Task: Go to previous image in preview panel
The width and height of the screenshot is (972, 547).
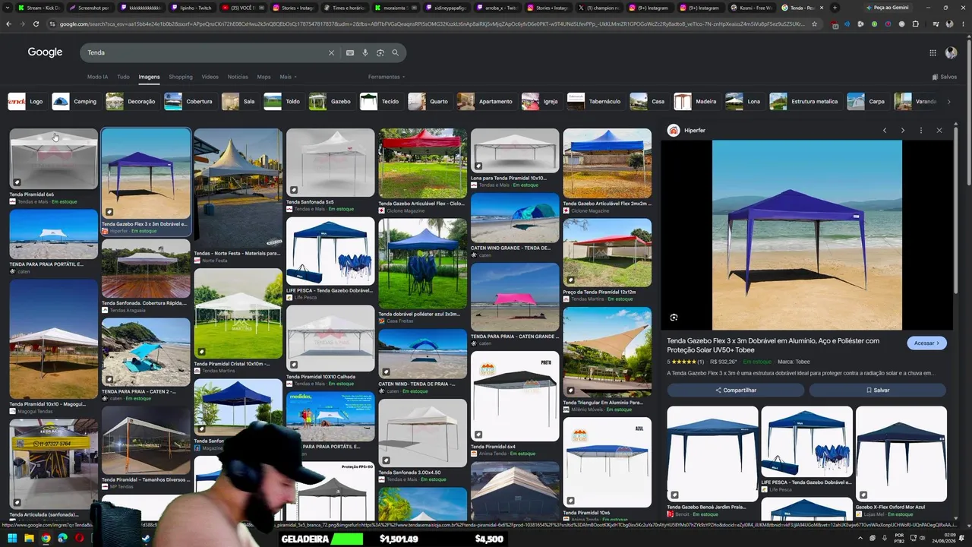Action: pyautogui.click(x=885, y=130)
